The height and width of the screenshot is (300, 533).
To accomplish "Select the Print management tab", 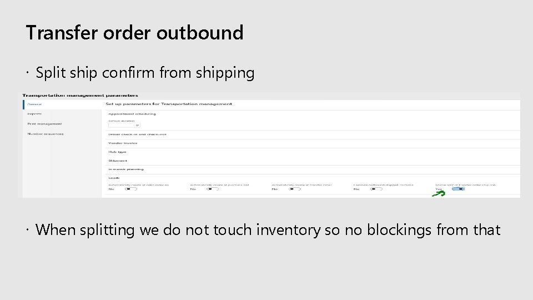I will tap(44, 124).
